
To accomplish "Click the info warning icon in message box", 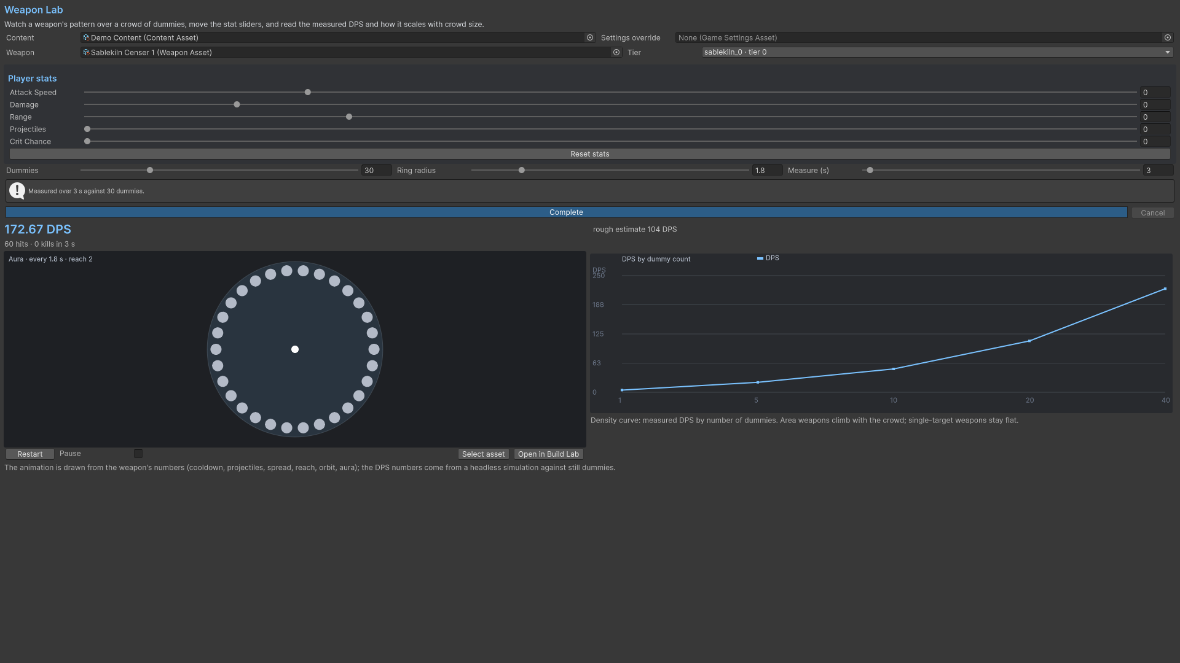I will (x=17, y=191).
